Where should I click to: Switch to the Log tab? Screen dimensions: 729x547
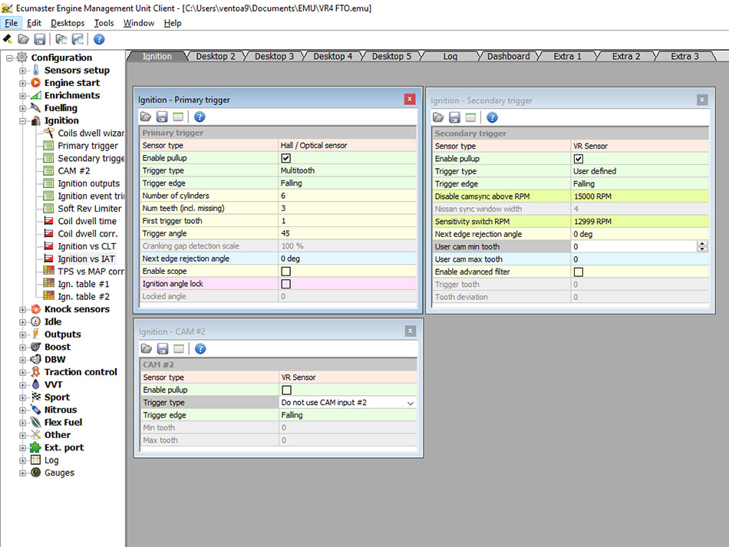(x=450, y=56)
